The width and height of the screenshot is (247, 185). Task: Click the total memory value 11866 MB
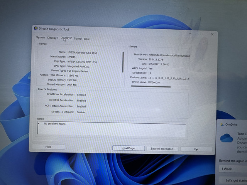point(73,76)
